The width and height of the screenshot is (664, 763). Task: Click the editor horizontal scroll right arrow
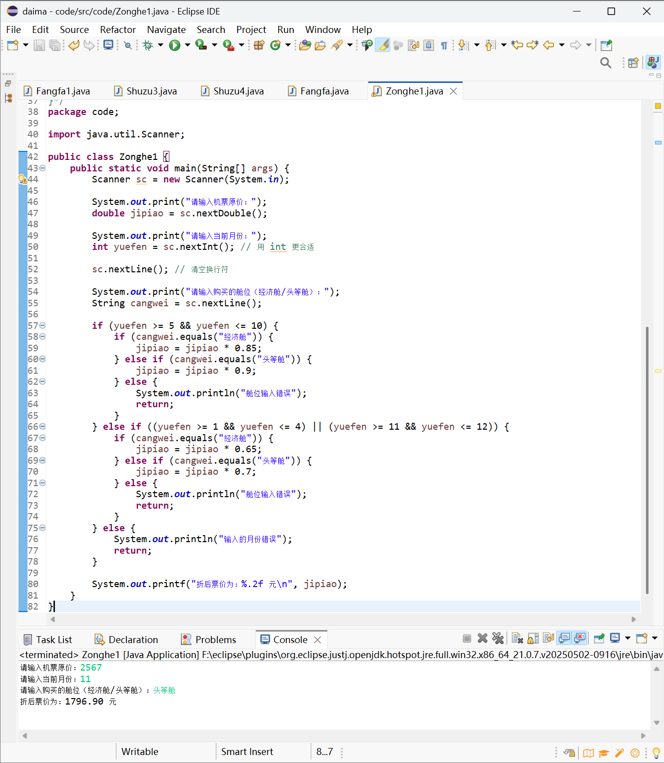pos(634,619)
